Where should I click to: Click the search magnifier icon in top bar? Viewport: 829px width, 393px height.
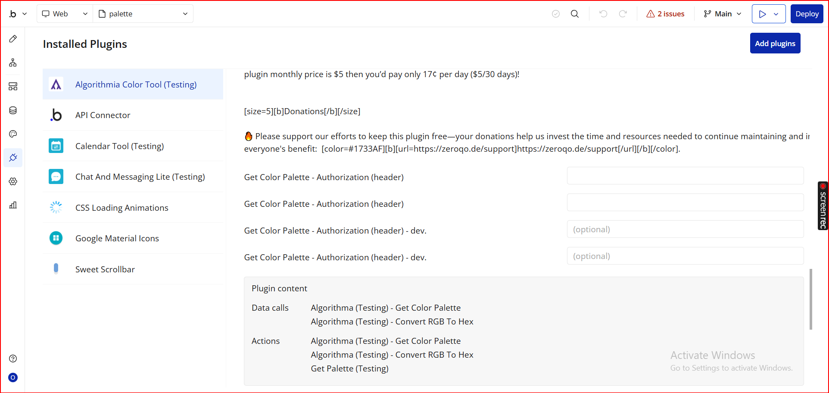pyautogui.click(x=575, y=14)
